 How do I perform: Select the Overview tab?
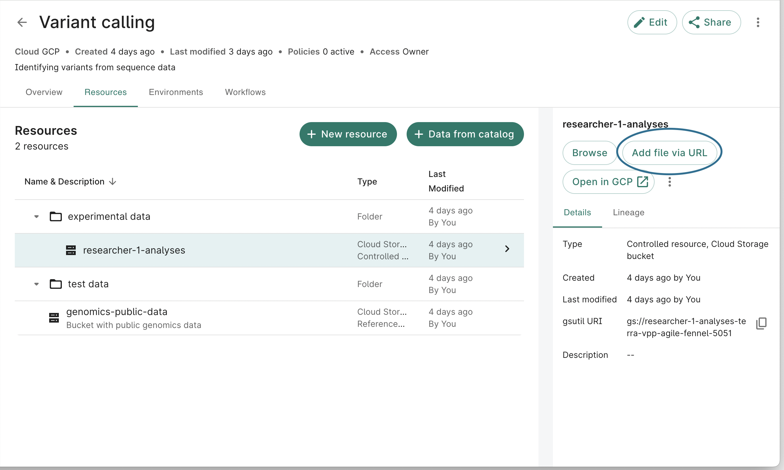44,92
